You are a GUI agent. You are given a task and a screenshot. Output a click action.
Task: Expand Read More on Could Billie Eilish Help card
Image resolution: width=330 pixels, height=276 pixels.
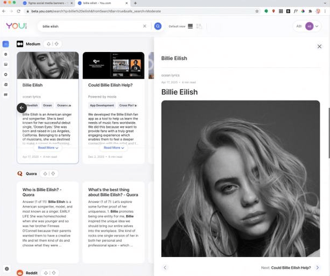pyautogui.click(x=114, y=147)
